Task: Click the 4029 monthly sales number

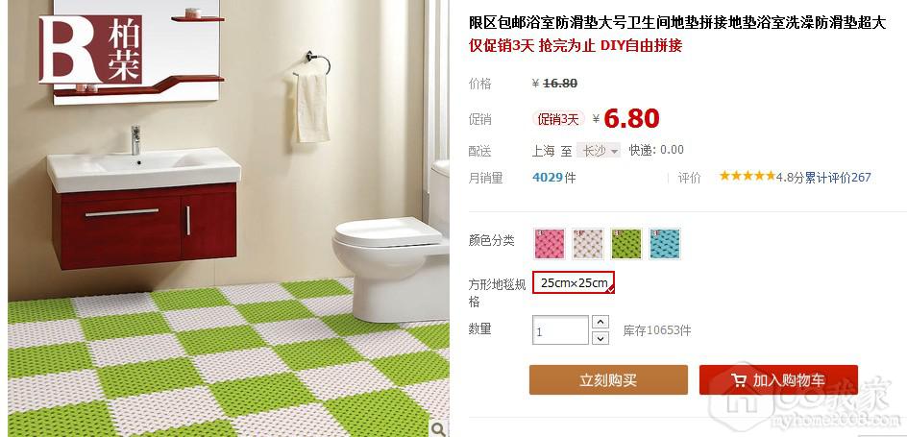Action: coord(548,178)
